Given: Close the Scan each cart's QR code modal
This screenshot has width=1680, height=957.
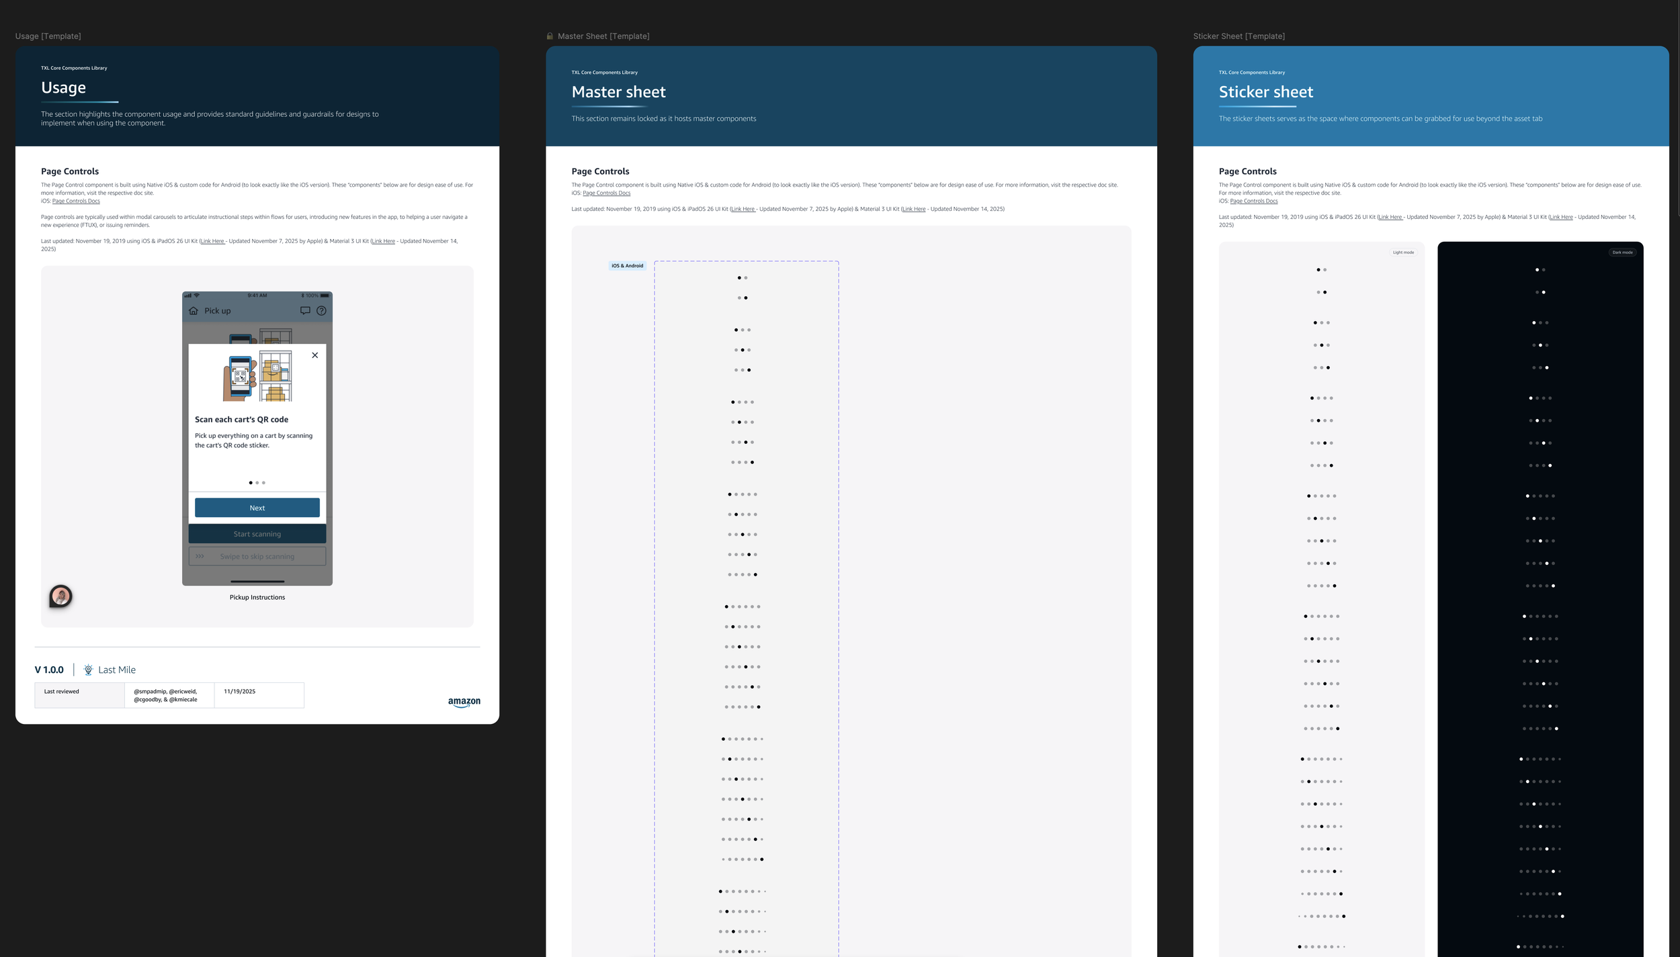Looking at the screenshot, I should 314,355.
